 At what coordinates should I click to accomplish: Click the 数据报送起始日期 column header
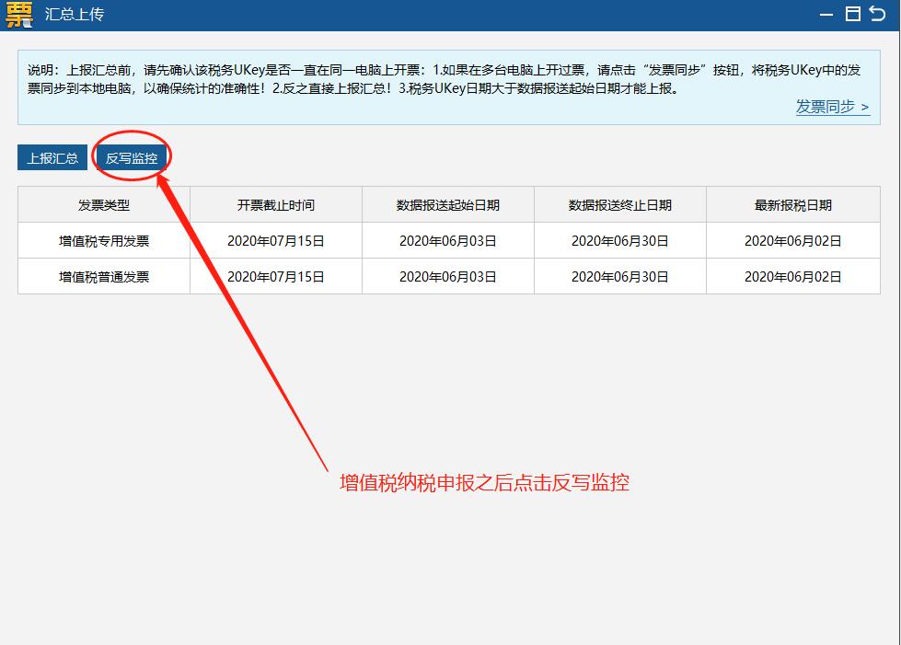coord(446,204)
